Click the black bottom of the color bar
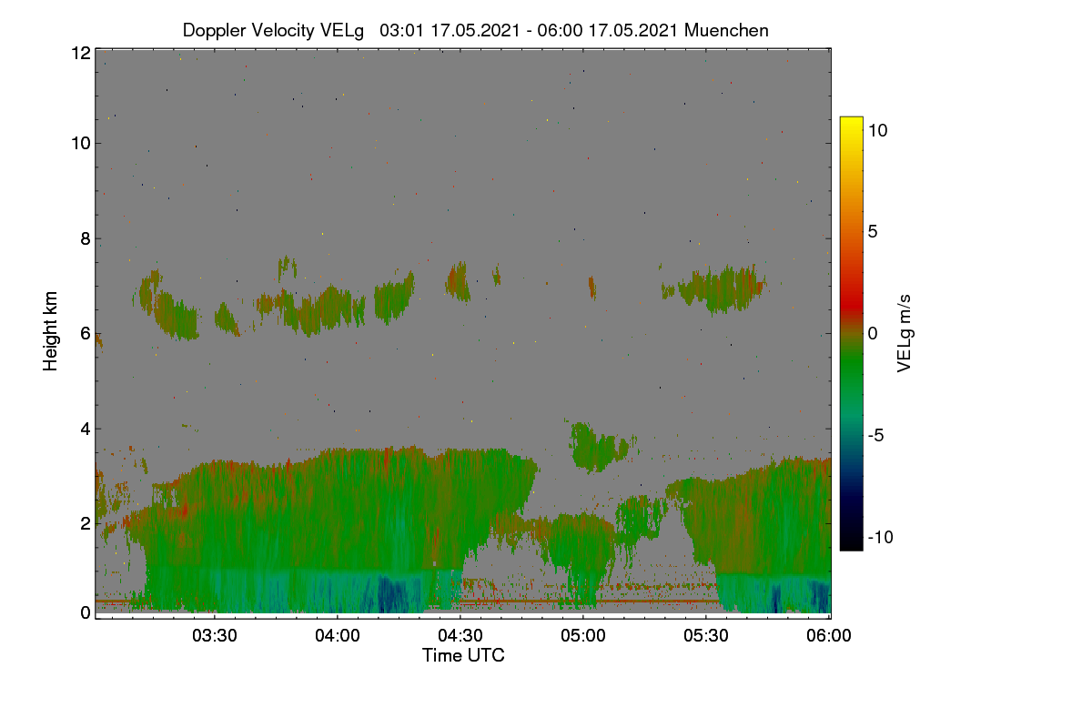The height and width of the screenshot is (728, 1092). (851, 543)
